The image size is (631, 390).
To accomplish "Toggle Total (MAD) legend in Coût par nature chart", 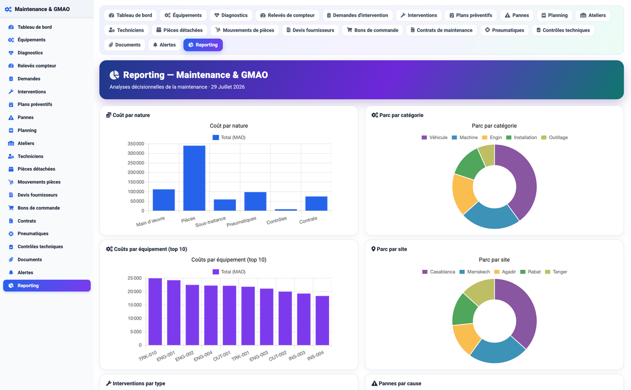I will [229, 138].
